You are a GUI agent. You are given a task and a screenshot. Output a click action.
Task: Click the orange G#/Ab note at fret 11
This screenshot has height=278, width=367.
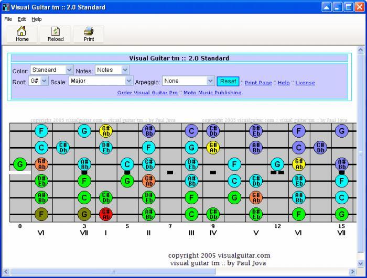click(x=256, y=197)
